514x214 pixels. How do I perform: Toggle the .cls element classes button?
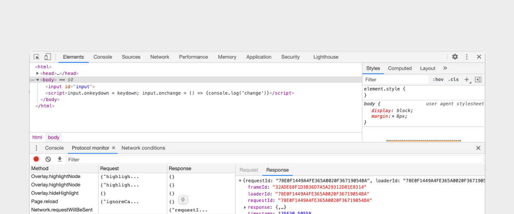(453, 80)
